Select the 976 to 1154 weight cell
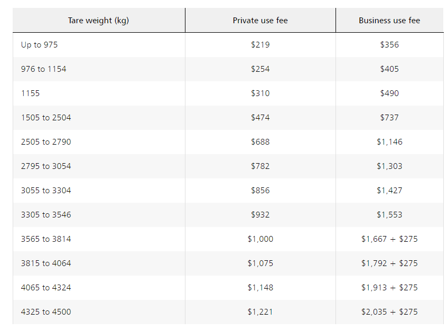The image size is (447, 331). (44, 69)
